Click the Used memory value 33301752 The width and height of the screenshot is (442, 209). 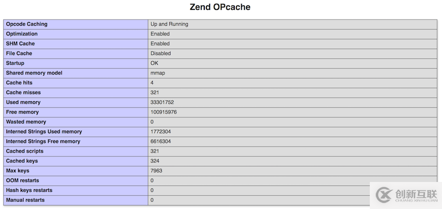162,102
